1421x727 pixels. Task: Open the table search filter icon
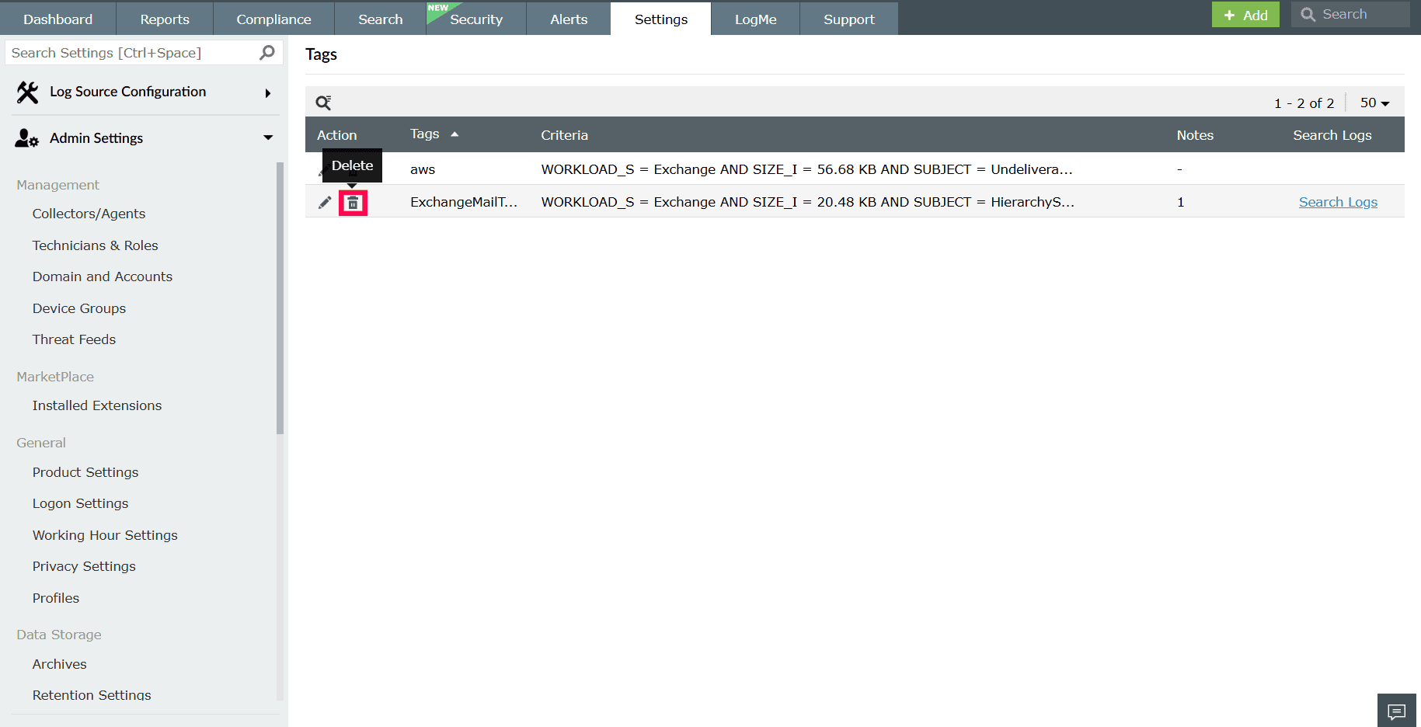tap(323, 103)
